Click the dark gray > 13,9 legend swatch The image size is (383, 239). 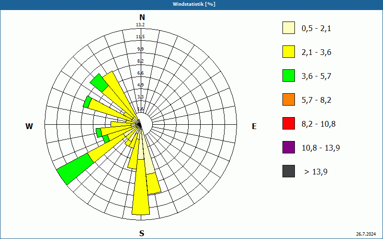289,171
